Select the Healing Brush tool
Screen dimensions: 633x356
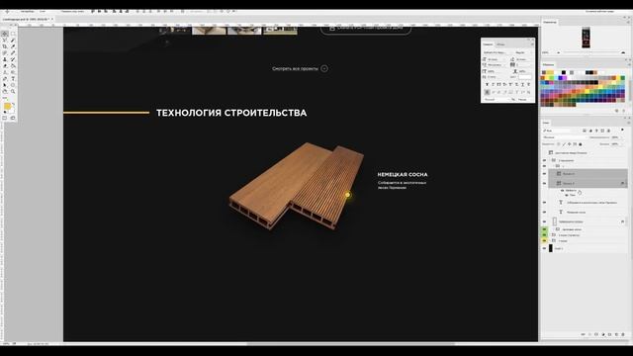point(4,52)
